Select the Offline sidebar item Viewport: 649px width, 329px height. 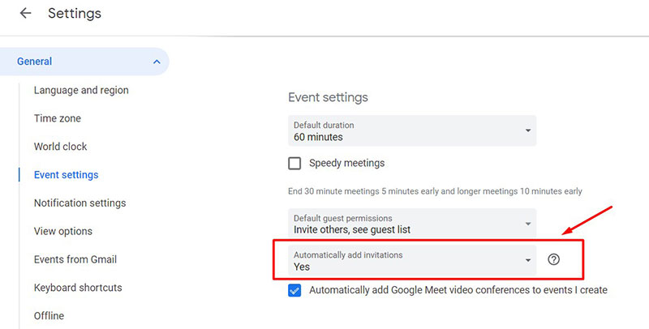click(49, 315)
